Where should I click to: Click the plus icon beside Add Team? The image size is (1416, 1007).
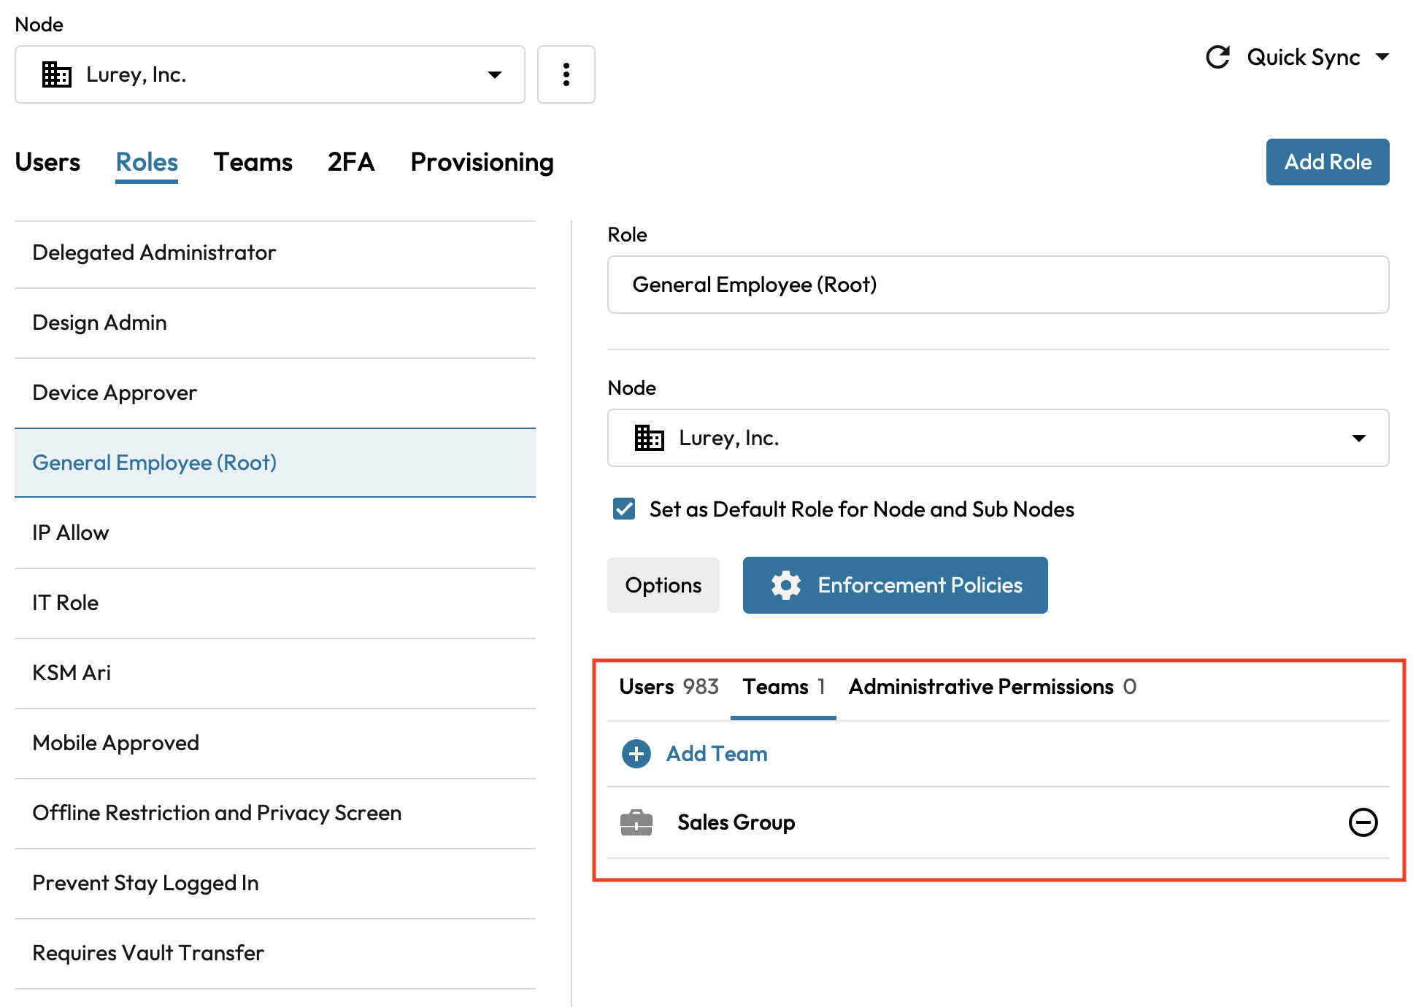(636, 754)
